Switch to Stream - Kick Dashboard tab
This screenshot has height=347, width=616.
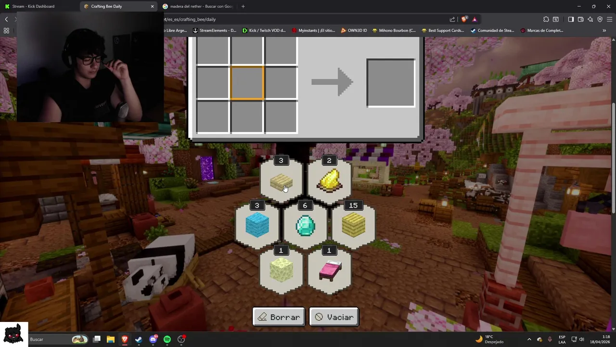click(x=38, y=6)
